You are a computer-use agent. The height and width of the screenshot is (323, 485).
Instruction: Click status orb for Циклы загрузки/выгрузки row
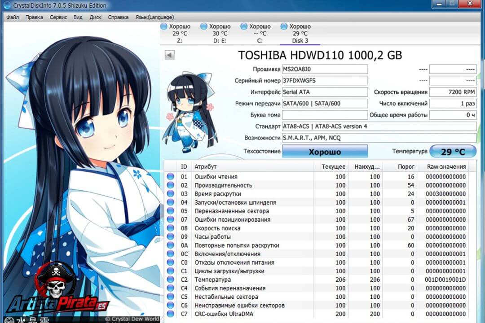click(x=171, y=271)
